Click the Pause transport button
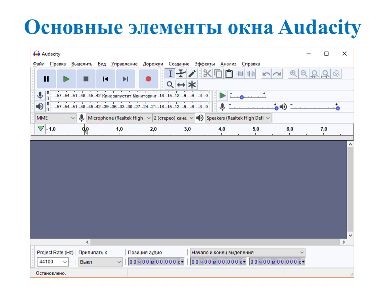 [x=46, y=79]
